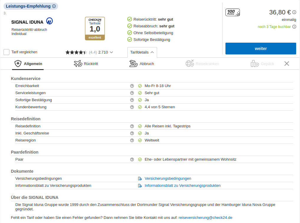Click info icon beside Leistungs-Empfehlung badge
This screenshot has height=223, width=300.
pos(54,6)
